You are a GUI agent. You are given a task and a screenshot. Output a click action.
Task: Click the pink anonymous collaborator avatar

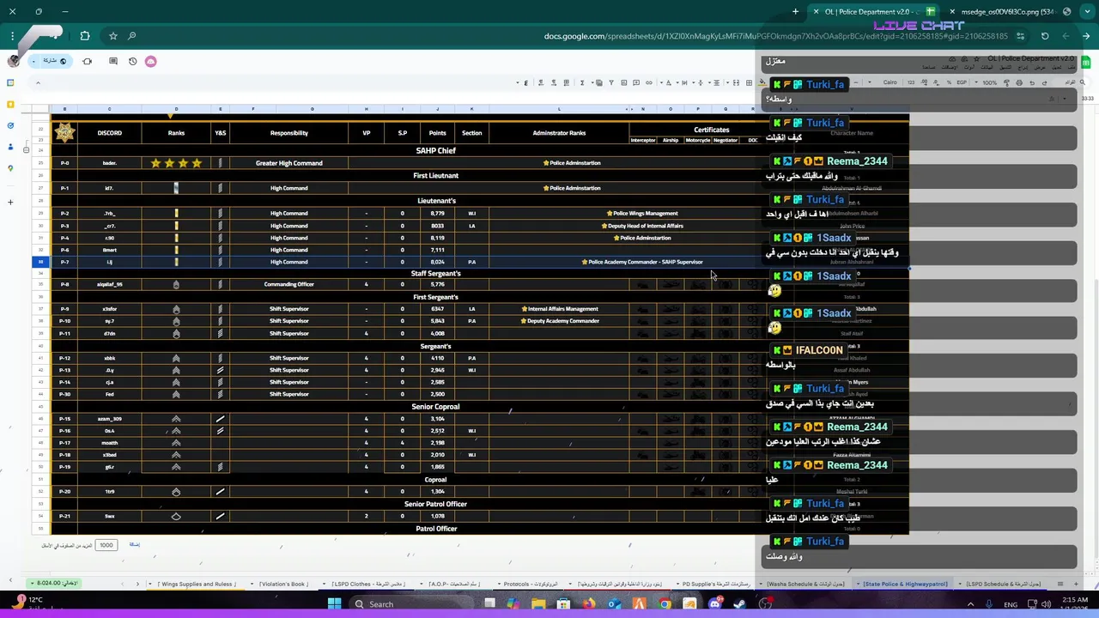[x=151, y=61]
